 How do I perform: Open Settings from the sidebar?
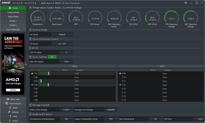(13, 112)
